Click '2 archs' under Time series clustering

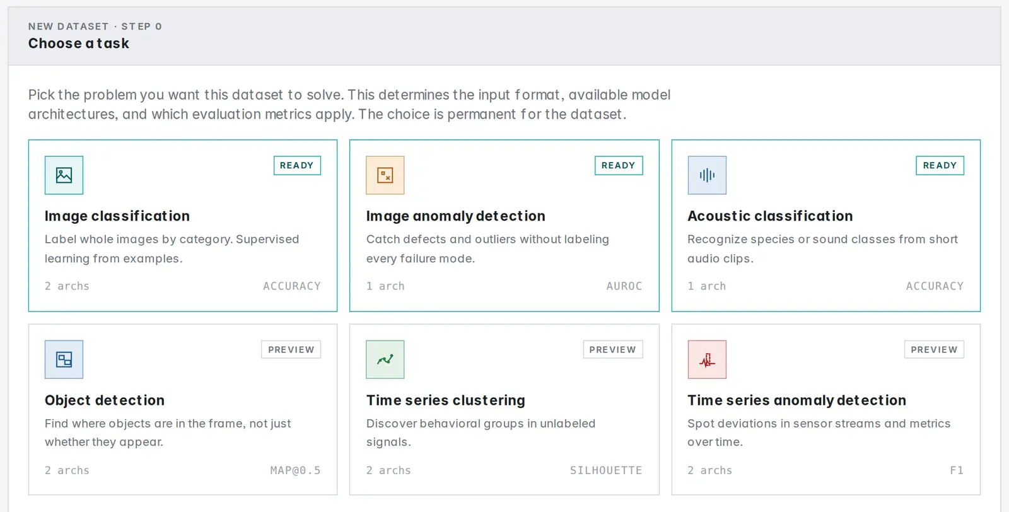pos(388,470)
